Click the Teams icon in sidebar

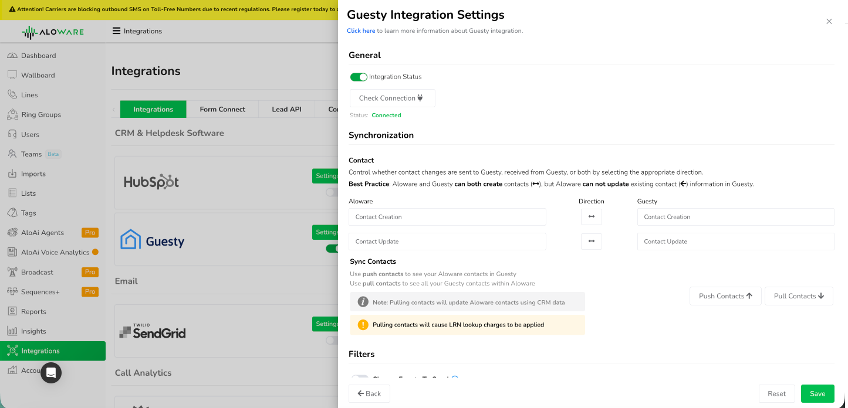pyautogui.click(x=12, y=154)
